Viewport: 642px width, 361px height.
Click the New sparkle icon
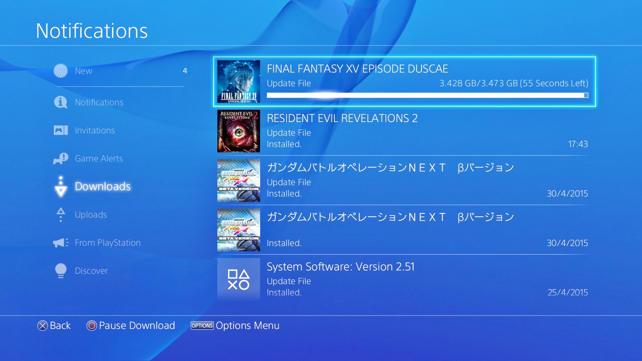click(x=61, y=71)
